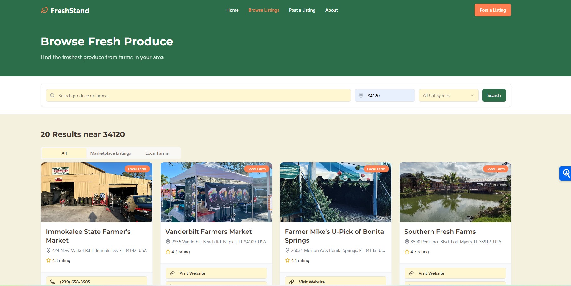Click the Browse Fresh Produce heading
This screenshot has width=571, height=286.
click(x=107, y=41)
